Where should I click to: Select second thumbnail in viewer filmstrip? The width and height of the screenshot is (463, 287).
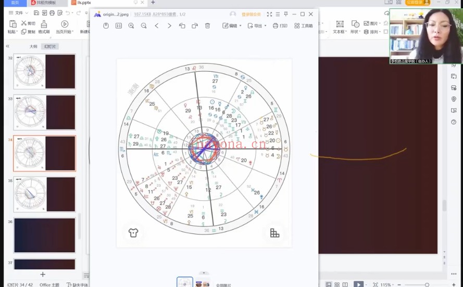203,283
